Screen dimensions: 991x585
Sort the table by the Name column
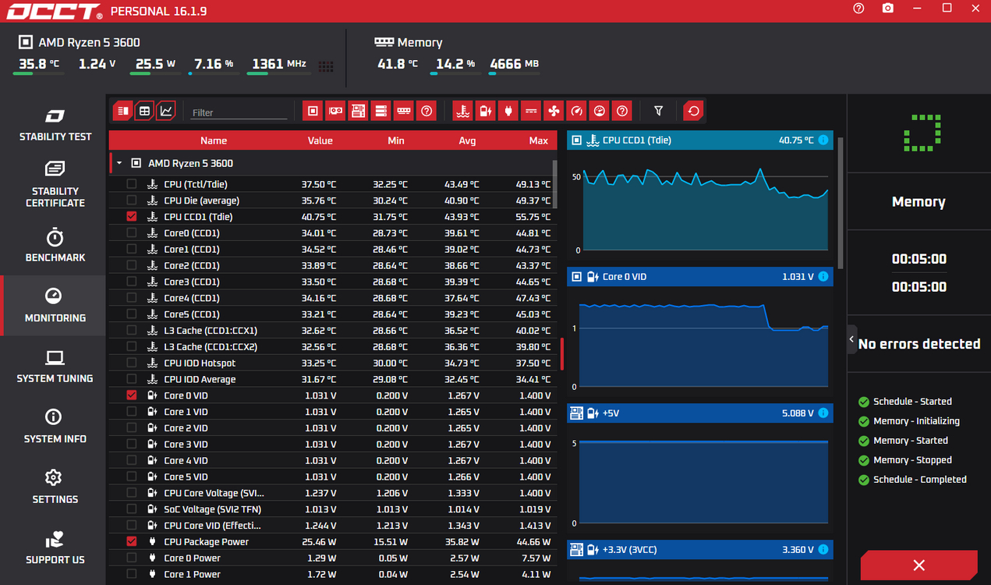[213, 140]
